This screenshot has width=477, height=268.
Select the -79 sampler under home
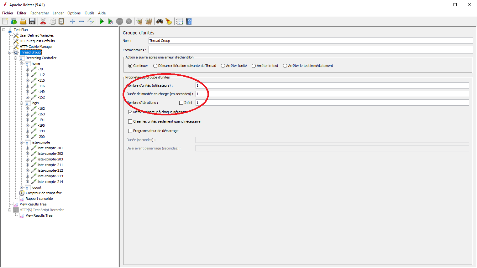coord(40,69)
